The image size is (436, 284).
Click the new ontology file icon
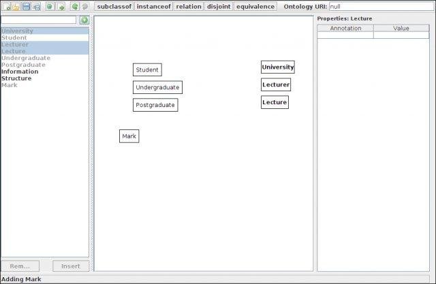coord(6,6)
